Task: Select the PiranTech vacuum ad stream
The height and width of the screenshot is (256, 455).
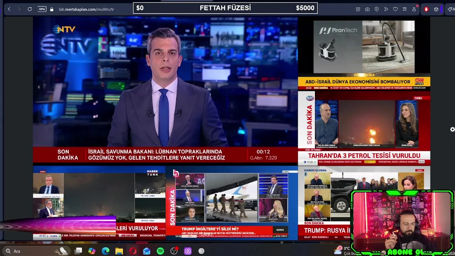Action: [364, 47]
